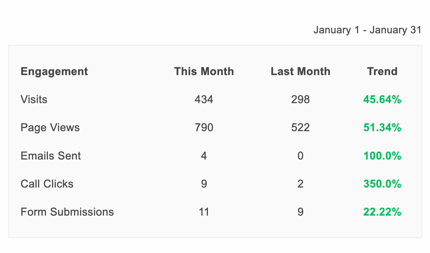Click the This Month column header
Viewport: 430px width, 253px height.
pyautogui.click(x=204, y=72)
